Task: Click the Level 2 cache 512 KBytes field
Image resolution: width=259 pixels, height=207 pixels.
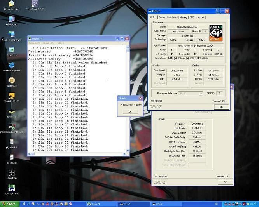Action: (x=213, y=79)
